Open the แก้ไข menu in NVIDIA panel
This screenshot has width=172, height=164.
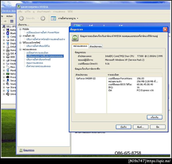point(28,12)
